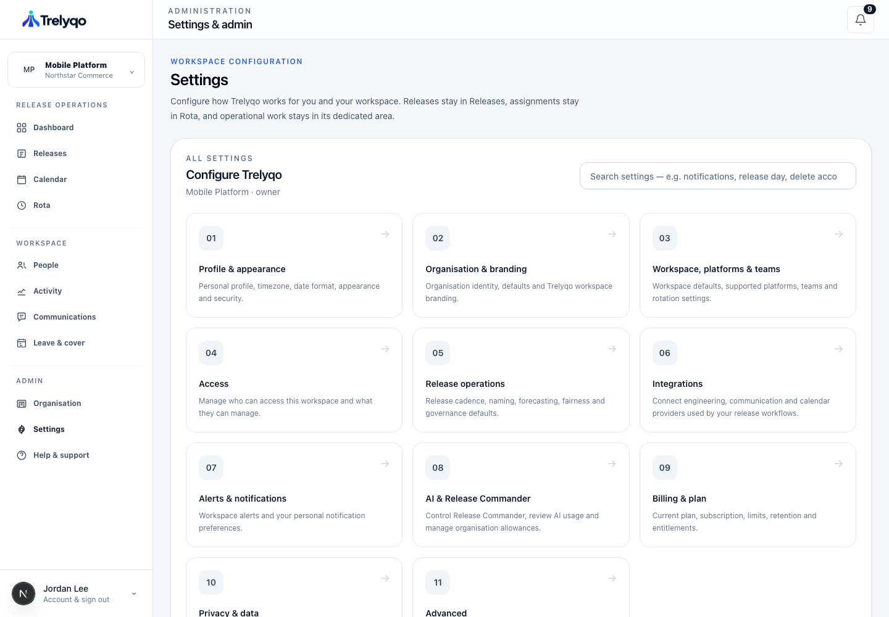Click the arrow on Integrations card
The width and height of the screenshot is (889, 617).
pos(838,349)
